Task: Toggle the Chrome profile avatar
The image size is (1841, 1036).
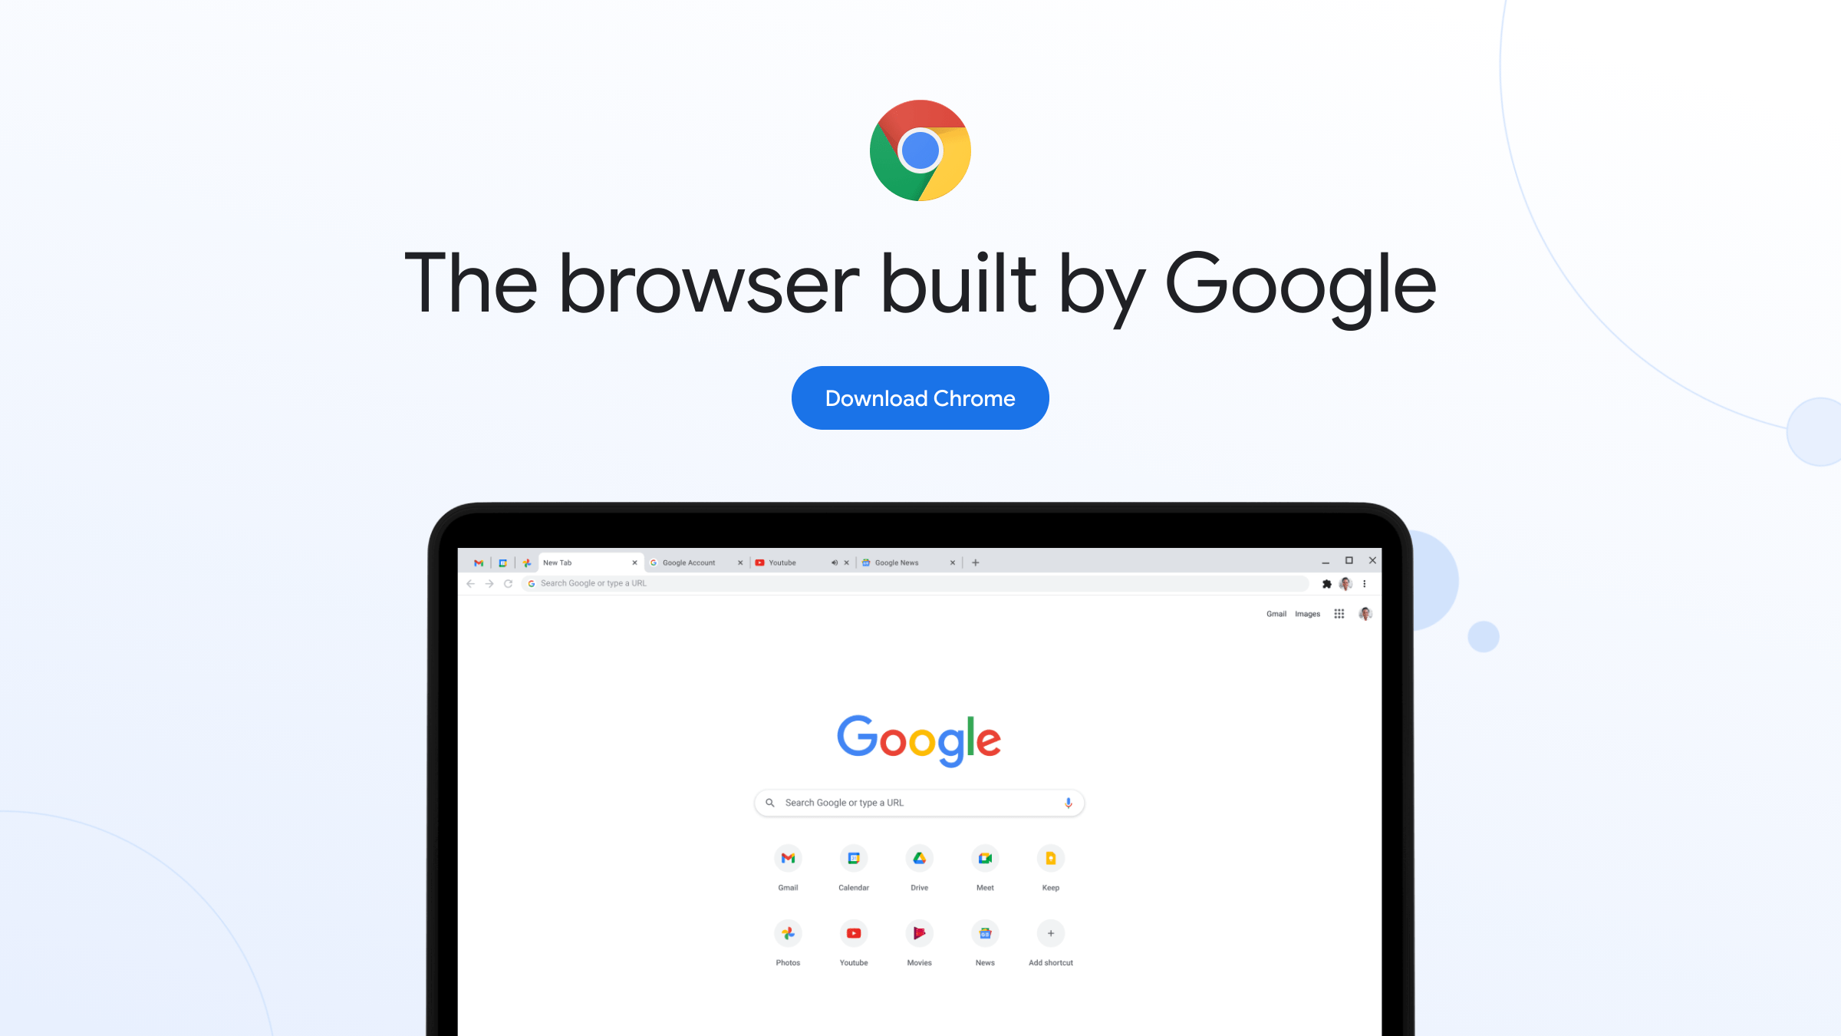Action: click(x=1345, y=583)
